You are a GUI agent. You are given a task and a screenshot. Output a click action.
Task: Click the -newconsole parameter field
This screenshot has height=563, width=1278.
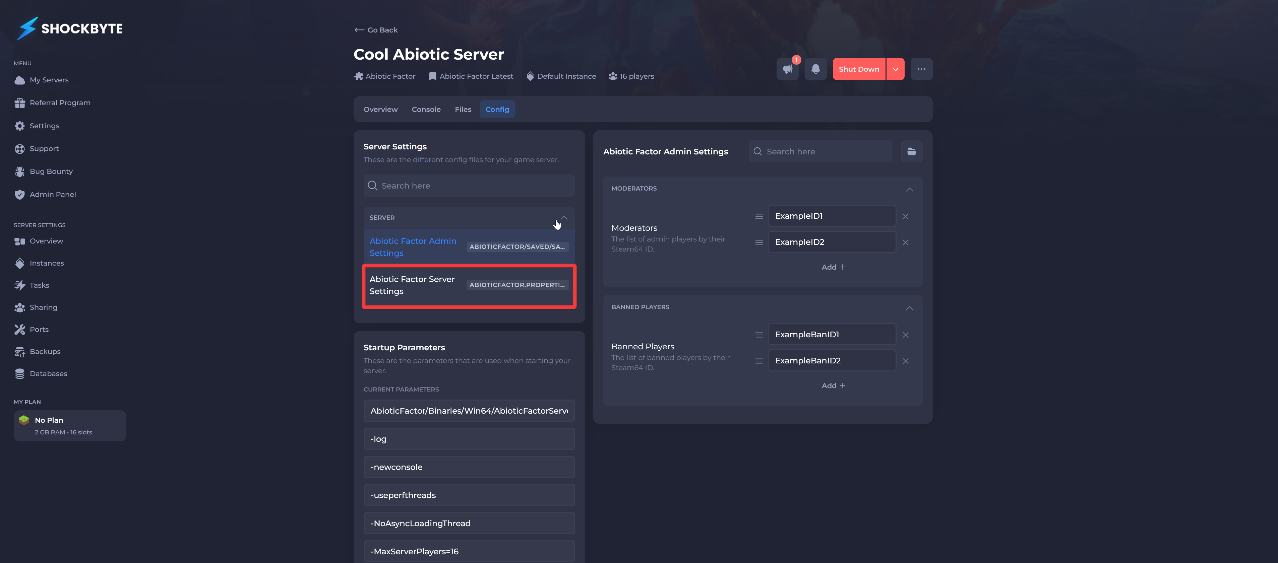[x=469, y=467]
